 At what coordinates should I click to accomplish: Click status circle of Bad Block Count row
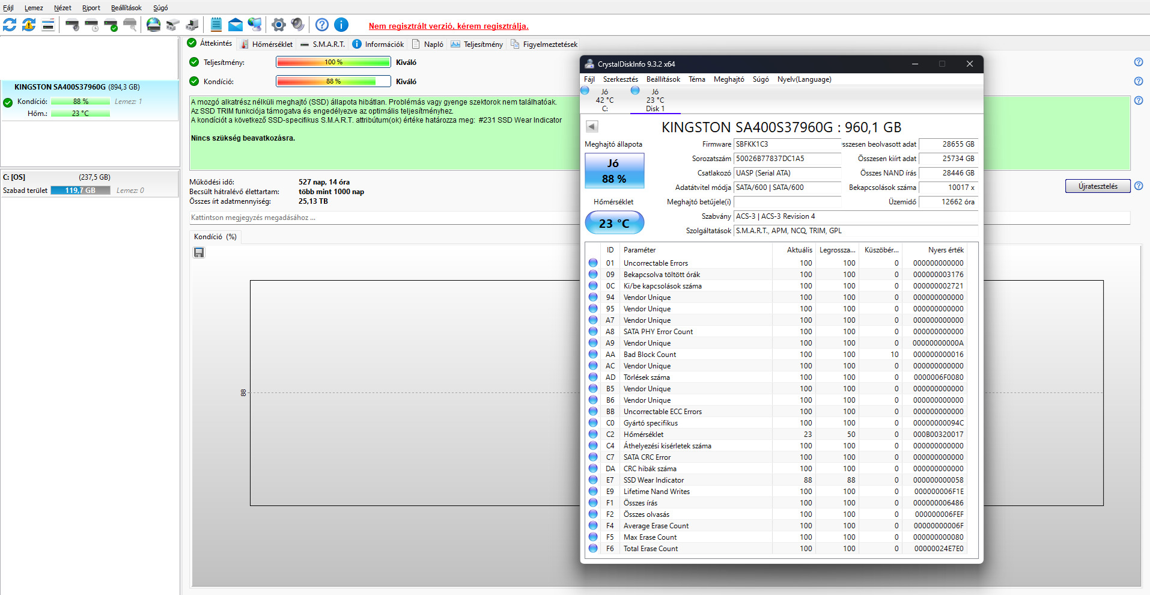(x=593, y=354)
